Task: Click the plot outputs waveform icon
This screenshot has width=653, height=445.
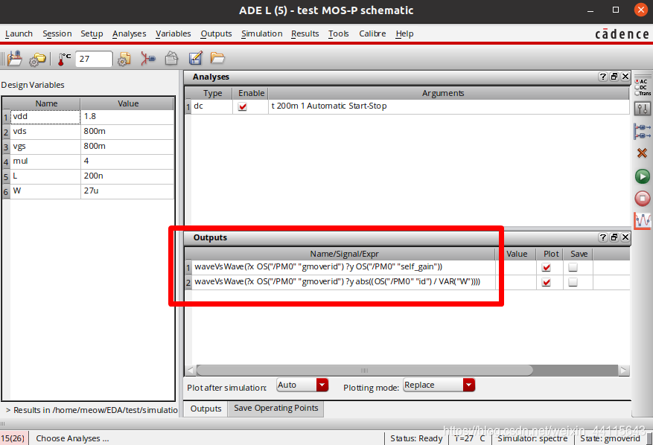Action: coord(642,220)
